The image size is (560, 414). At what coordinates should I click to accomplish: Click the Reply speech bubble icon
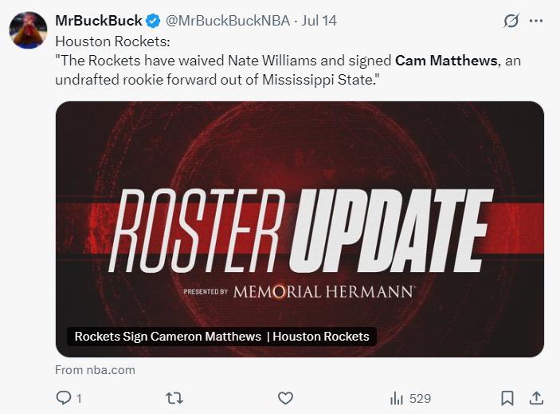point(63,398)
